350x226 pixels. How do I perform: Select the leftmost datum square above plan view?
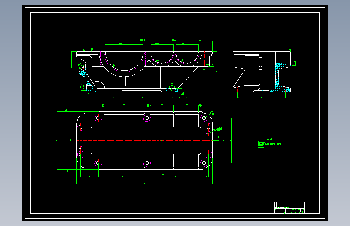click(x=103, y=105)
